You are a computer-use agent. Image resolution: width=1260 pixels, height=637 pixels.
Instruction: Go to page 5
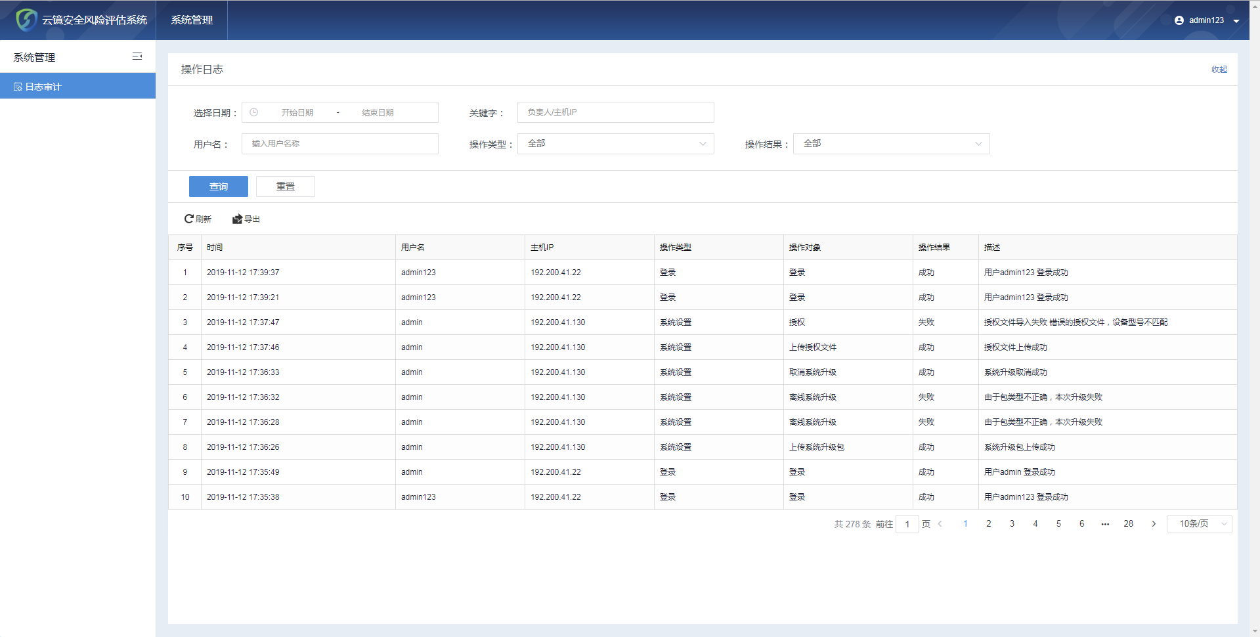coord(1058,524)
